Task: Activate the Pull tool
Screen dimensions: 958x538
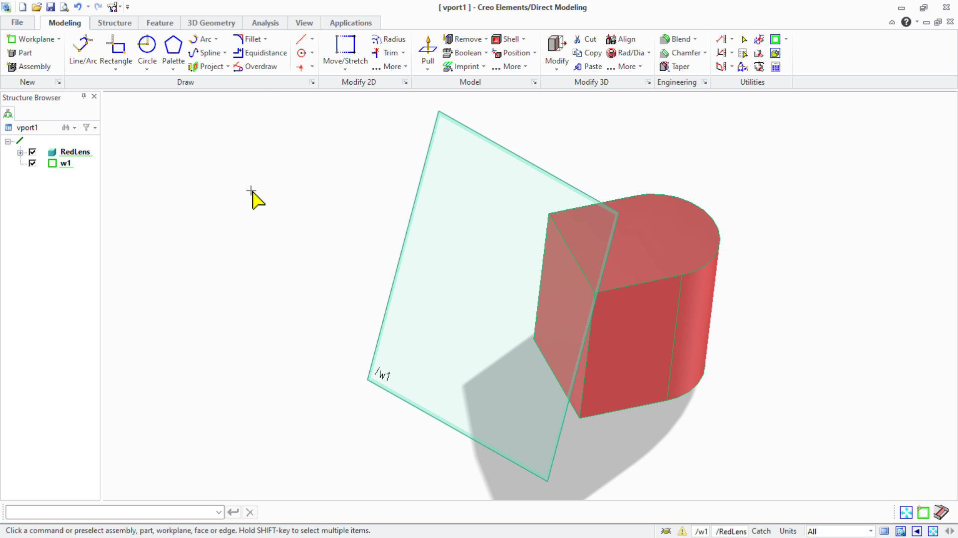Action: tap(428, 50)
